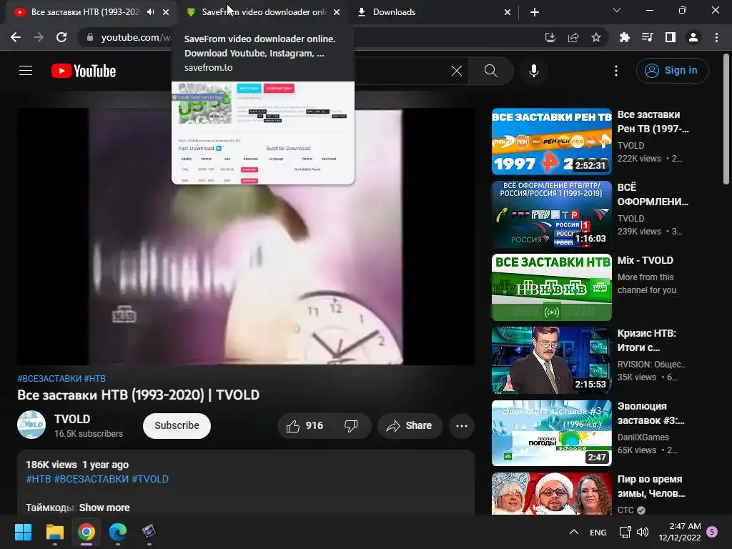Open Эволюция заставок #3 video thumbnail
732x549 pixels.
[x=551, y=432]
